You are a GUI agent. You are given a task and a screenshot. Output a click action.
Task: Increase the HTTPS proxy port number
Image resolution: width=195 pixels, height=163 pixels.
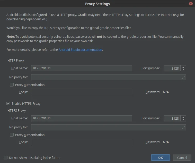coord(183,117)
